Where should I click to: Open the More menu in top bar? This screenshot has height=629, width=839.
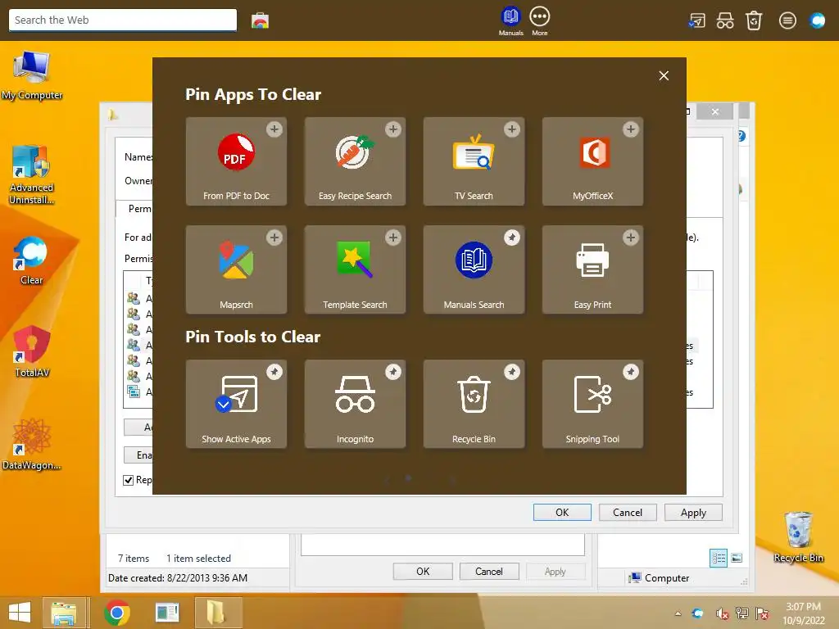[x=539, y=21]
